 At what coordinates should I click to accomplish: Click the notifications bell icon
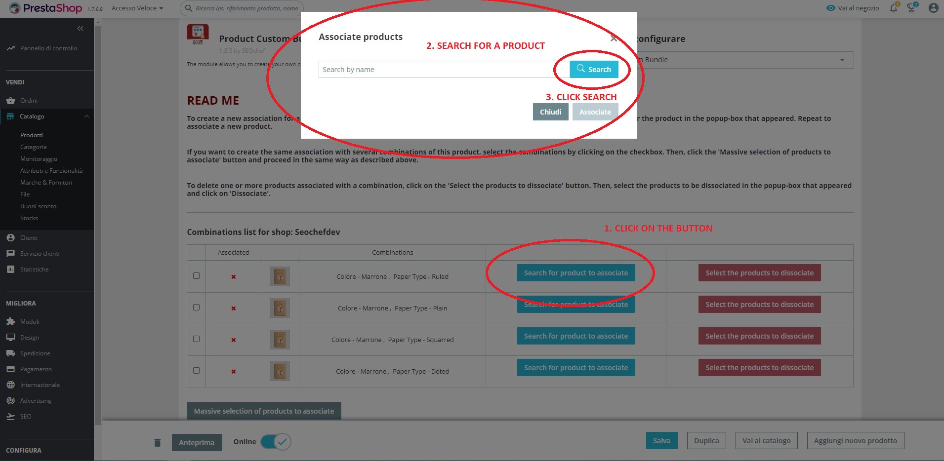click(893, 8)
